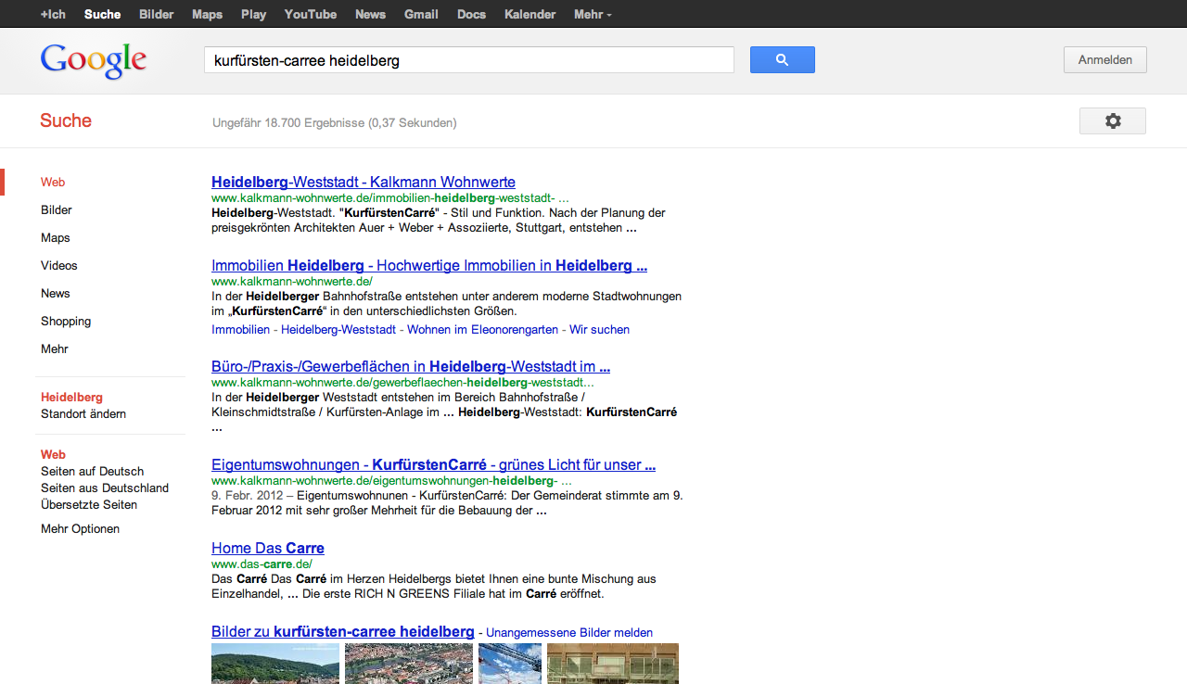
Task: Go to Maps in the top bar
Action: [x=208, y=14]
